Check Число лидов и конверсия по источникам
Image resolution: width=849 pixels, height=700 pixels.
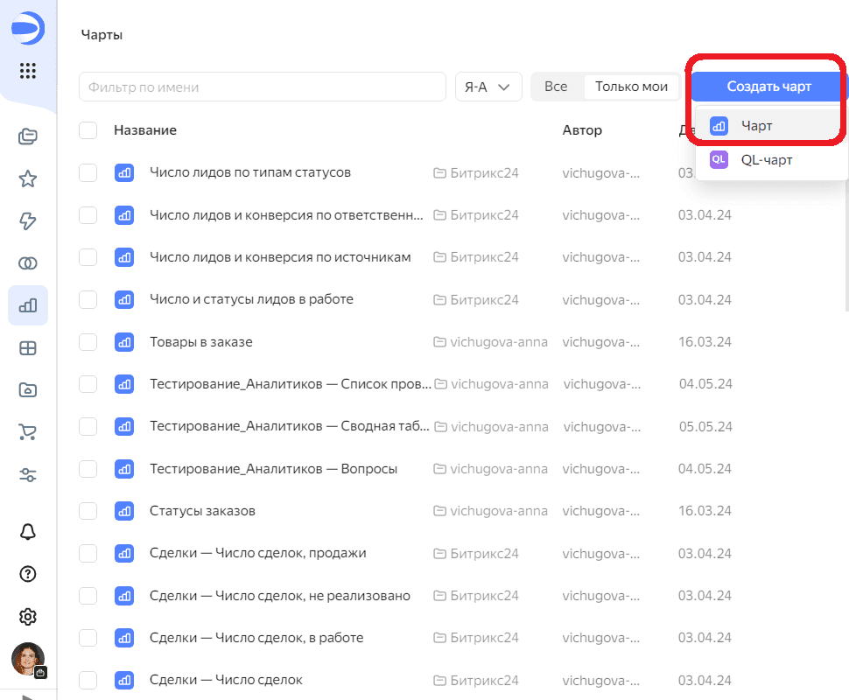coord(88,257)
